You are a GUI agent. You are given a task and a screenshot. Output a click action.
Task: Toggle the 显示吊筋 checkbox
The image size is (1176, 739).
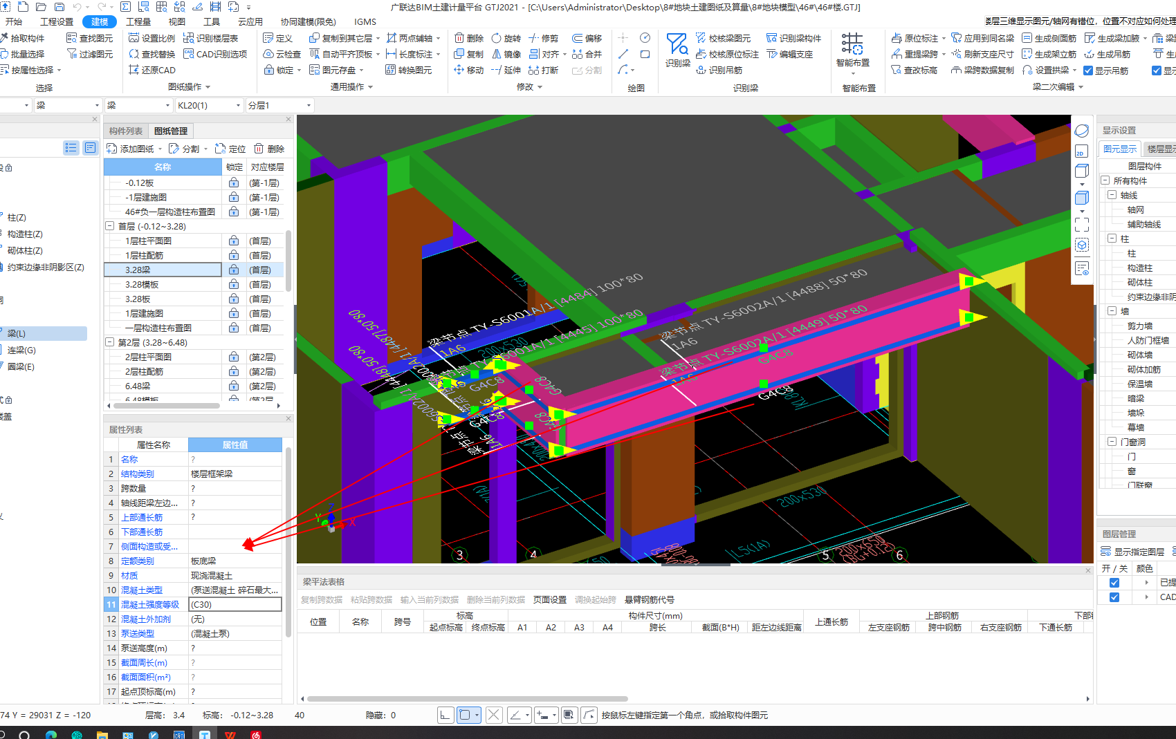(x=1088, y=71)
